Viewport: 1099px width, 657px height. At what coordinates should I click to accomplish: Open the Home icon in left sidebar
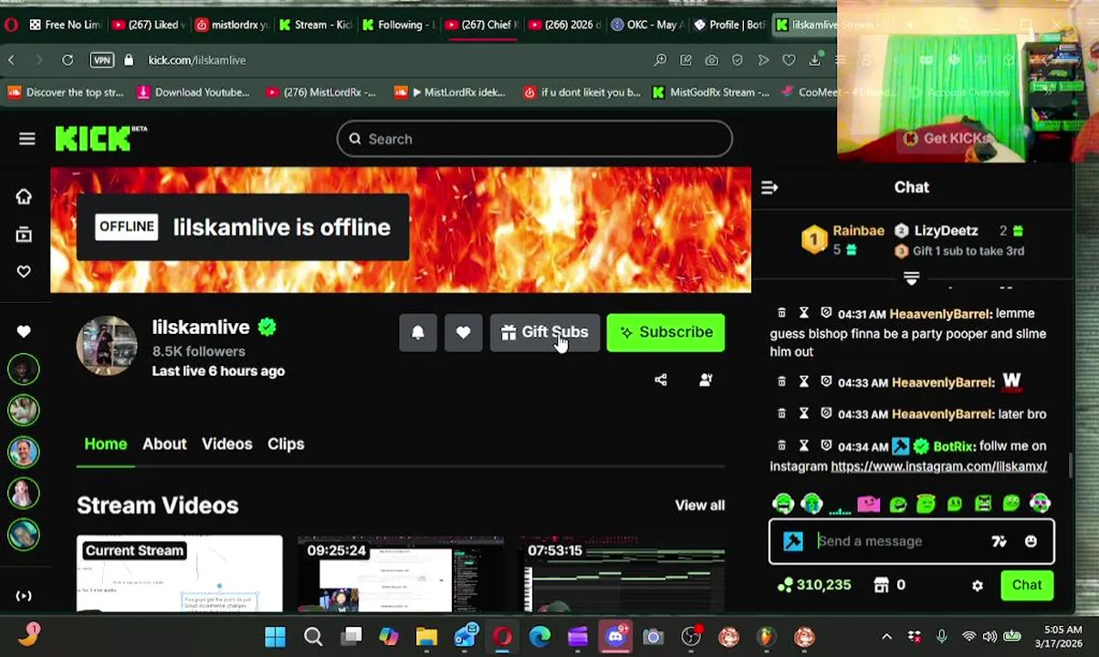click(x=24, y=197)
